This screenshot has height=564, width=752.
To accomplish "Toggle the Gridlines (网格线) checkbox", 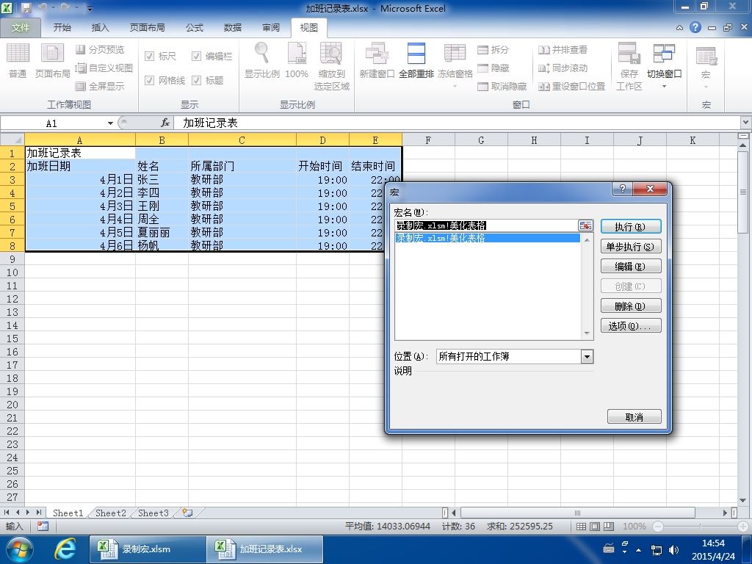I will click(149, 80).
